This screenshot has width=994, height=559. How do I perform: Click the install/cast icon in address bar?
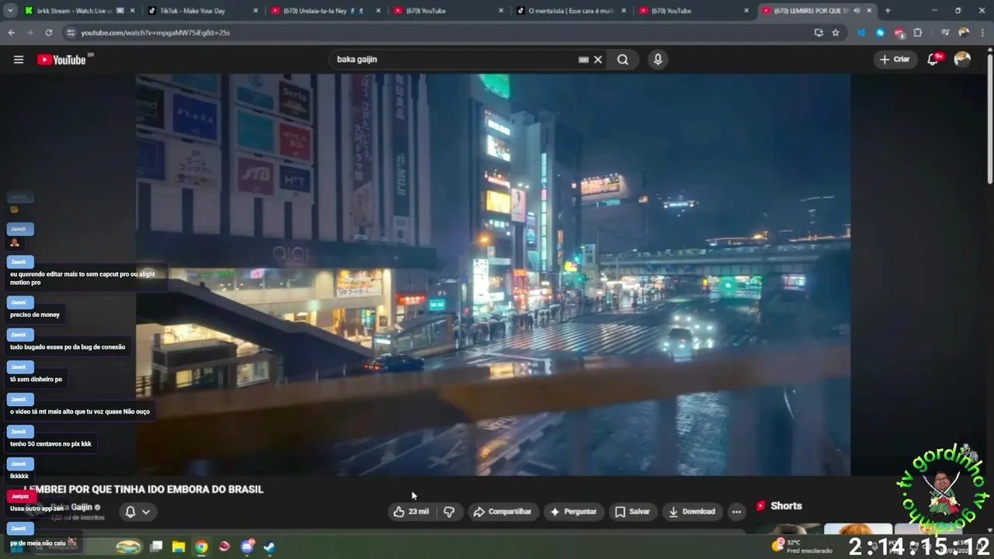pos(818,33)
